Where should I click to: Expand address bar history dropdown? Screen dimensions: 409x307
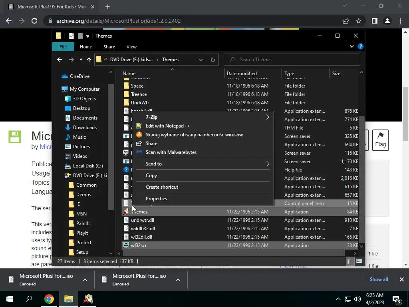(x=201, y=60)
